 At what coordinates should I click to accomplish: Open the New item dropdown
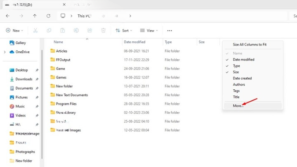tap(14, 30)
